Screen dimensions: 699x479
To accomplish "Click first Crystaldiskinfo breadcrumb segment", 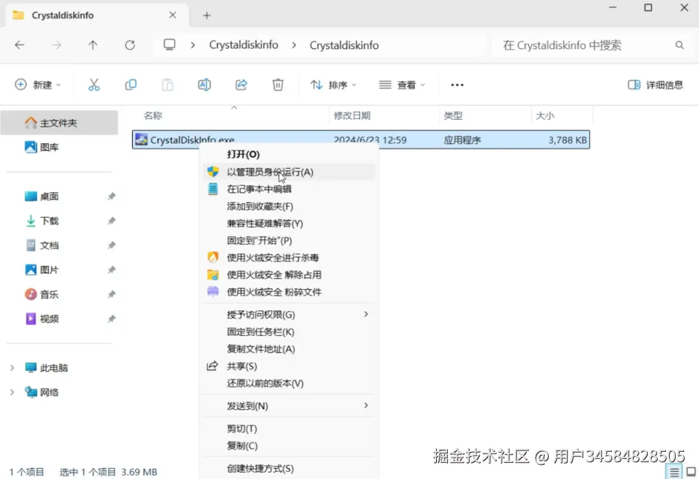I will tap(243, 45).
